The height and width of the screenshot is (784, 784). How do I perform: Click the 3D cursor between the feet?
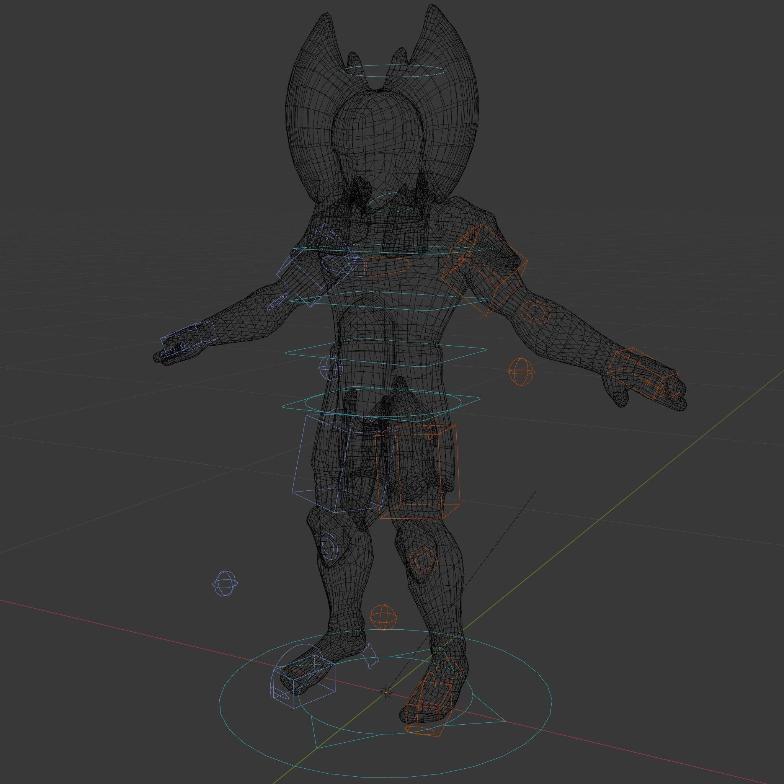coord(386,692)
